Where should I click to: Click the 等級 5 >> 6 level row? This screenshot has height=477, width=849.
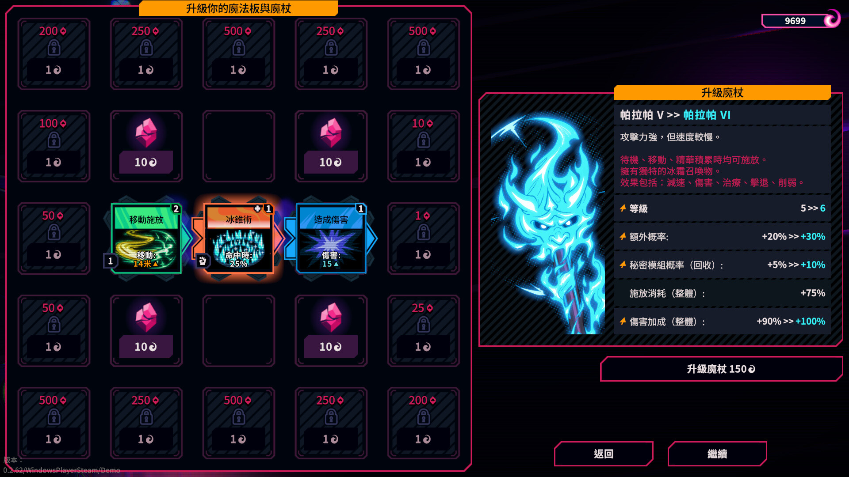[722, 208]
